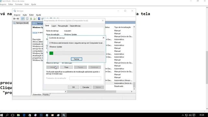This screenshot has height=117, width=208.
Task: Switch to the Geral tab
Action: point(47,26)
